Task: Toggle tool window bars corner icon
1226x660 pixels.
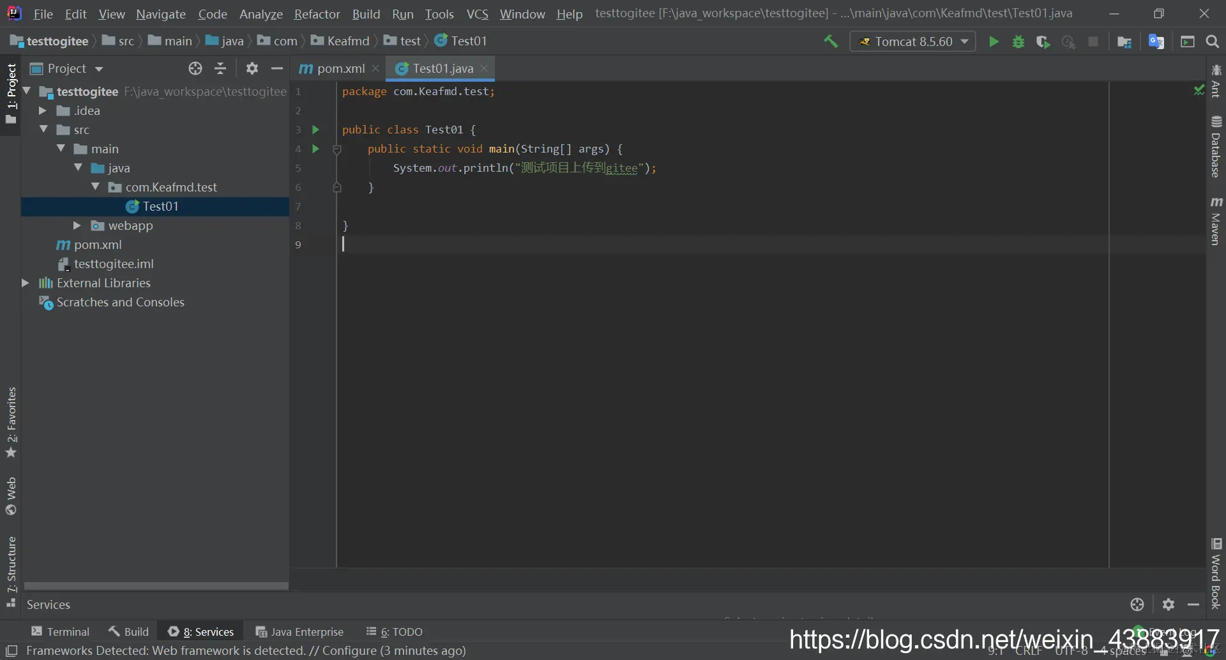Action: [11, 651]
